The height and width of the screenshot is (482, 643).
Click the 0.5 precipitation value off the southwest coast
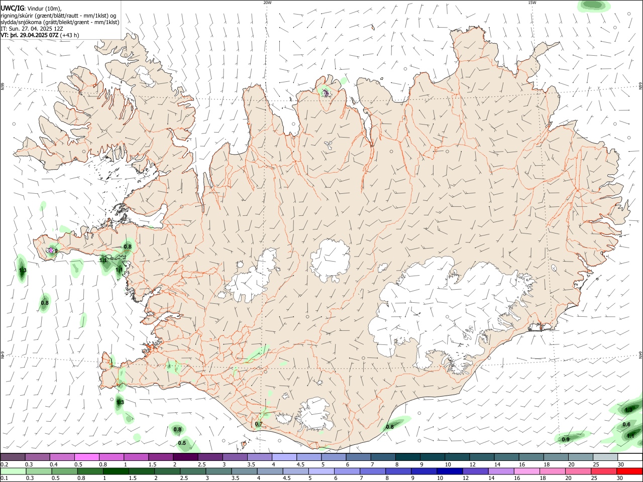(x=182, y=443)
